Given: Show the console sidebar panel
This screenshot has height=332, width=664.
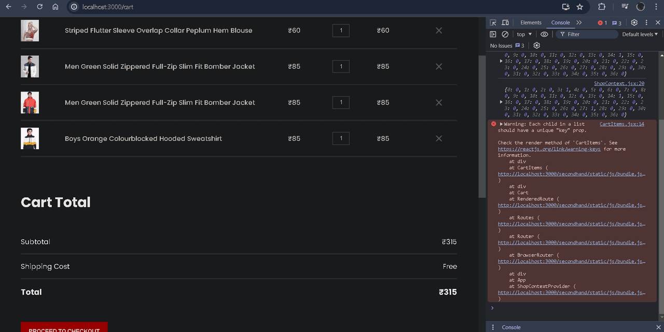Looking at the screenshot, I should [x=493, y=34].
